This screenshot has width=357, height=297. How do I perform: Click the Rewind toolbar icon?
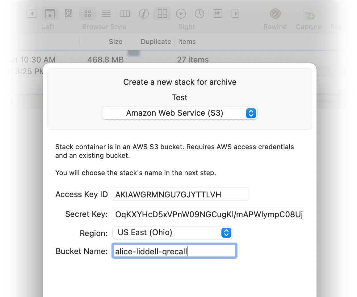coord(275,14)
